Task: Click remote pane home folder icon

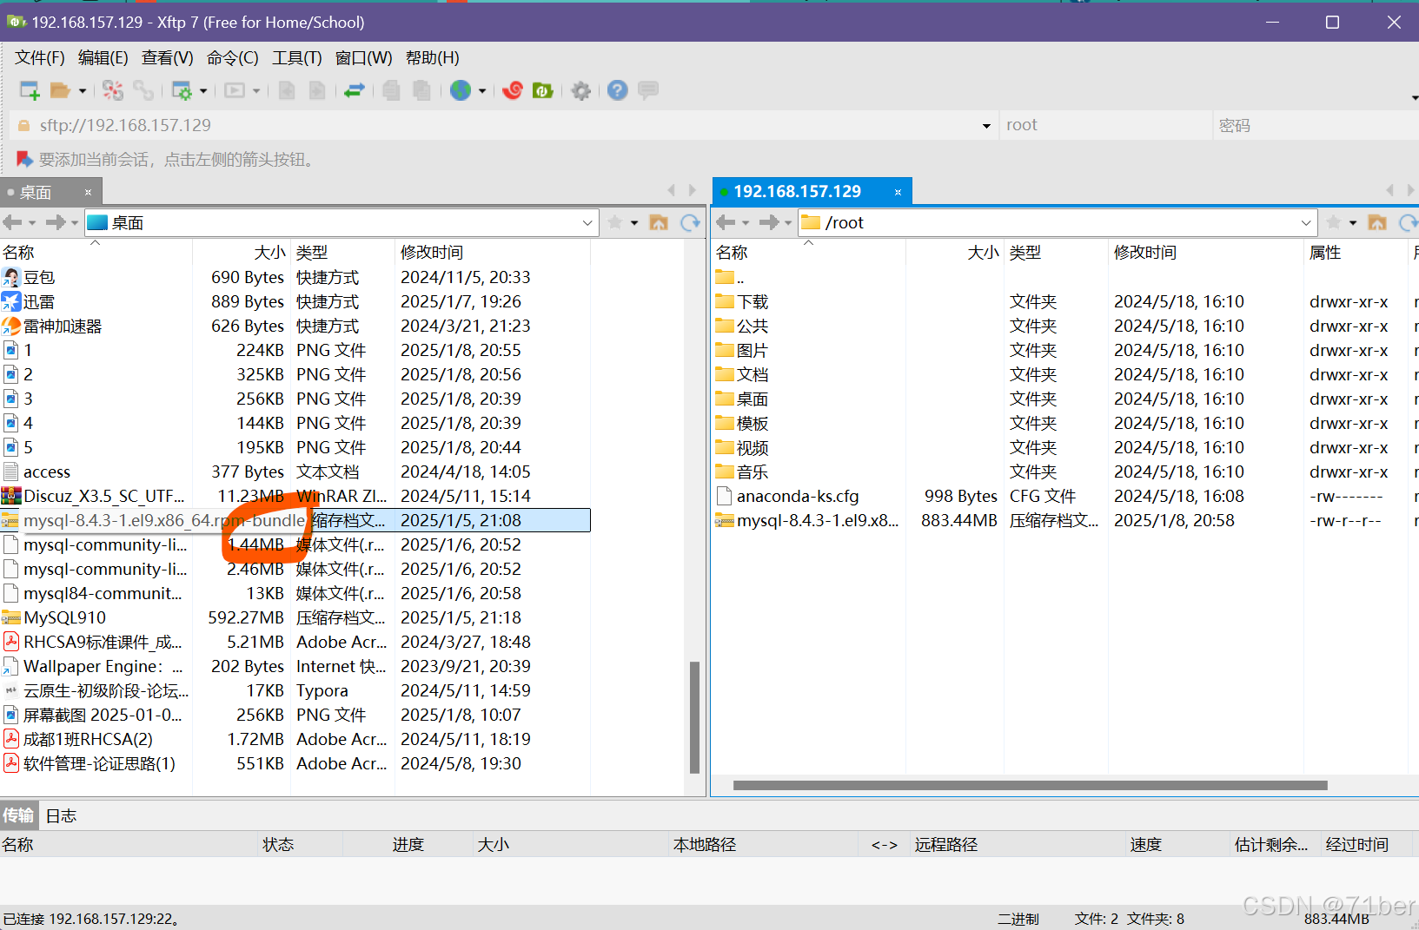Action: [x=1377, y=223]
